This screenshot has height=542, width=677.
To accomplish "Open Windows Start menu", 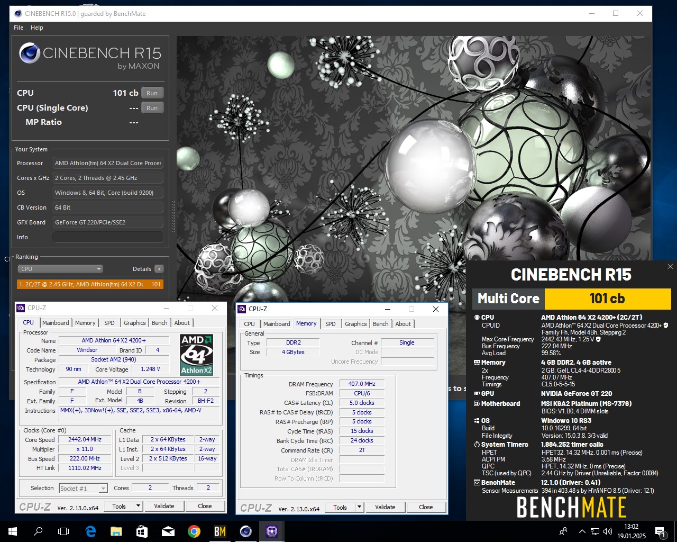I will [13, 531].
